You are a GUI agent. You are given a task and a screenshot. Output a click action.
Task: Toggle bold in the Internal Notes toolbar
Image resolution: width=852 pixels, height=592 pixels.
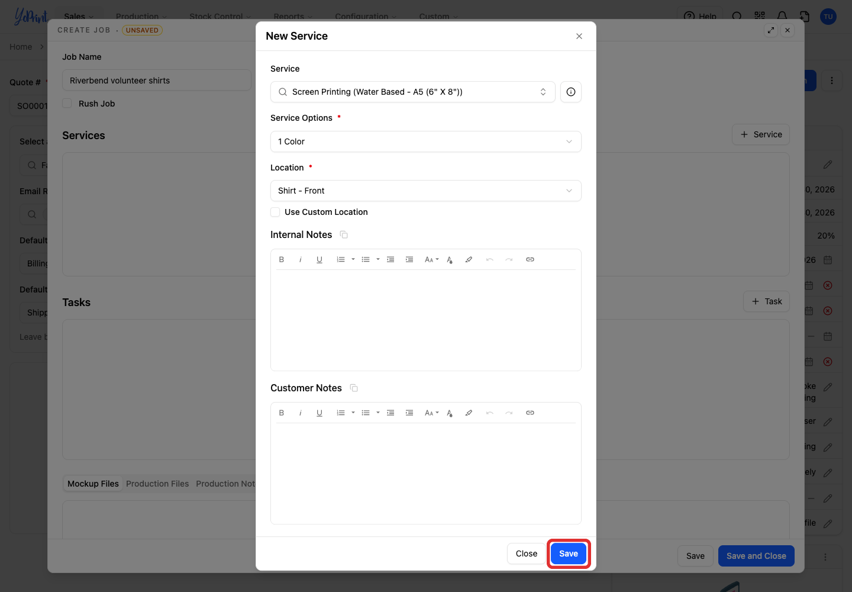coord(282,259)
